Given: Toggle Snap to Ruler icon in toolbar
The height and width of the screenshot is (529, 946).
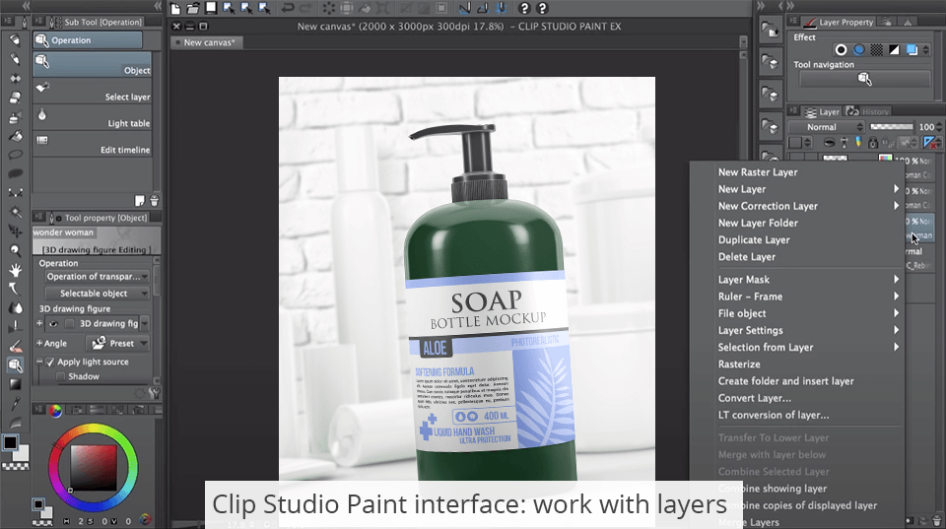Looking at the screenshot, I should (464, 9).
